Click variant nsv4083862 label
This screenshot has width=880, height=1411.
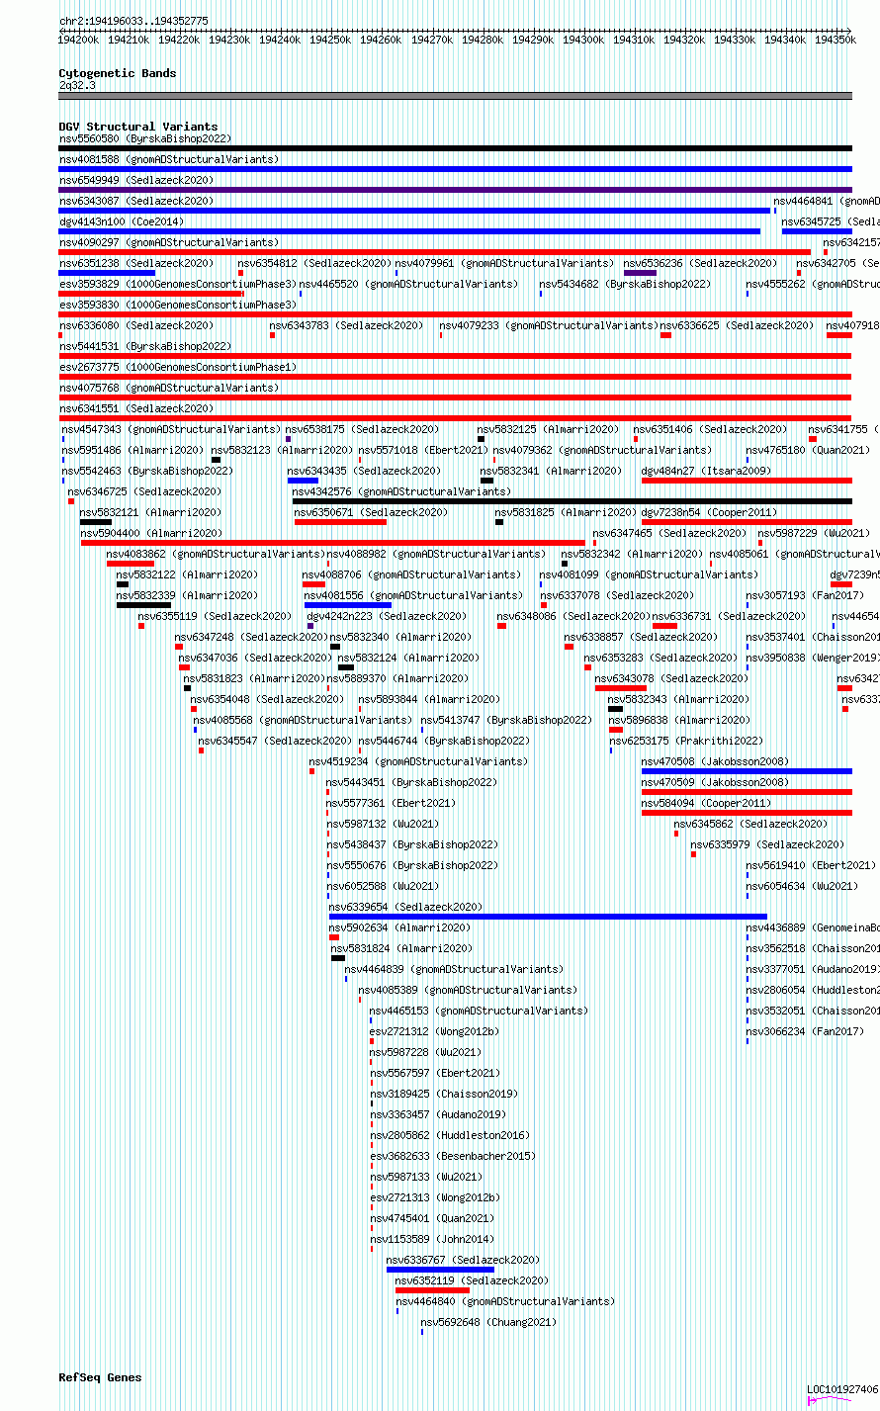216,554
